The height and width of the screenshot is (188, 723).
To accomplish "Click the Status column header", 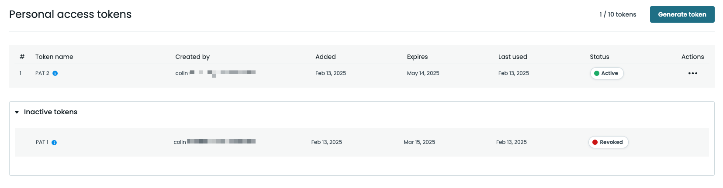I will tap(599, 57).
